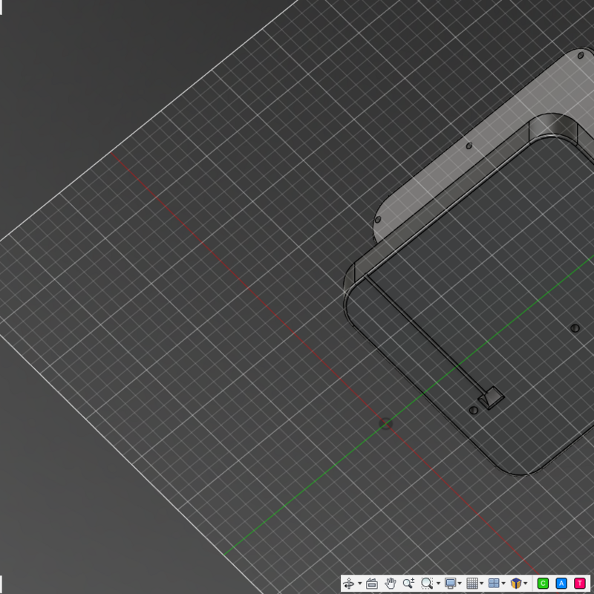Toggle the blue A button
The height and width of the screenshot is (594, 594).
coord(561,584)
